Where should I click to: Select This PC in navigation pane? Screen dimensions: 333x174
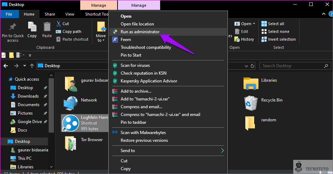coord(24,158)
